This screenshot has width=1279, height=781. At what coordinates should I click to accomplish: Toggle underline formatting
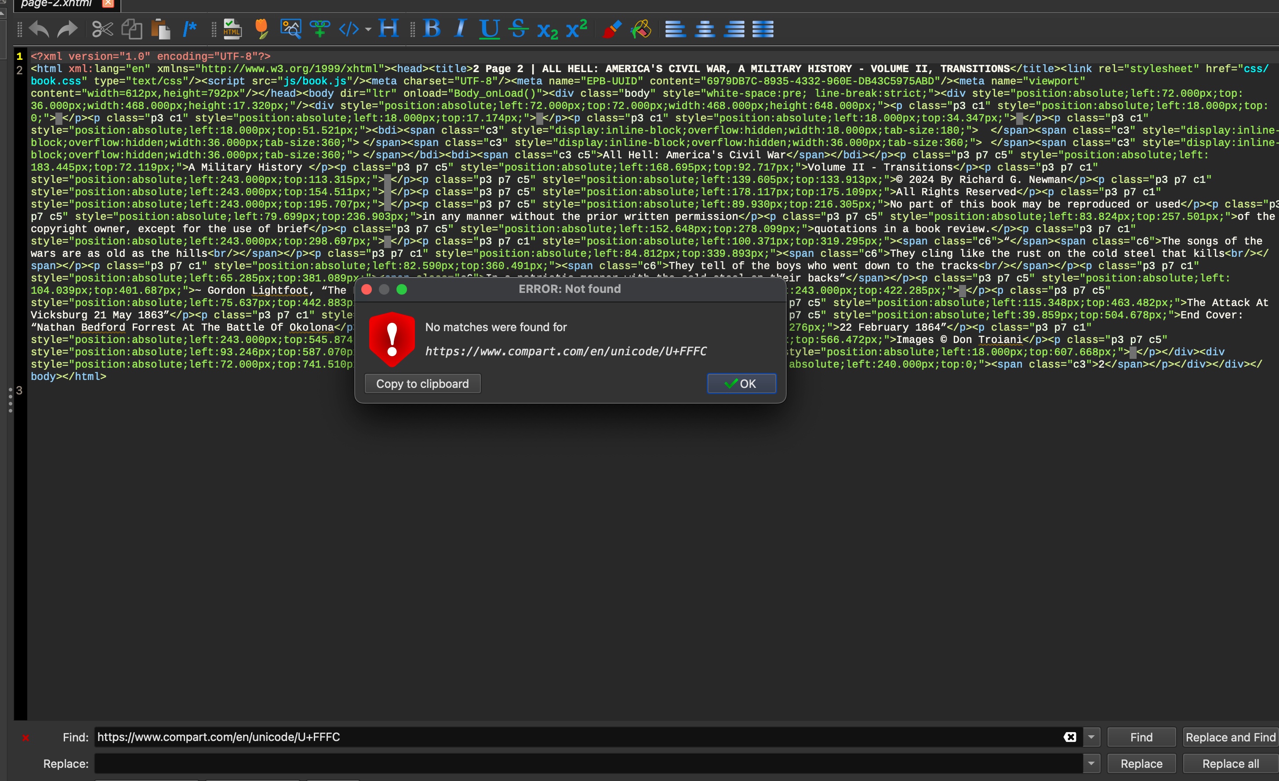(x=489, y=29)
